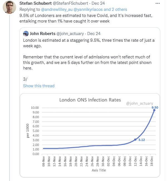Image resolution: width=167 pixels, height=181 pixels.
Task: Click John Roberts' name in quoted tweet
Action: pos(43,34)
